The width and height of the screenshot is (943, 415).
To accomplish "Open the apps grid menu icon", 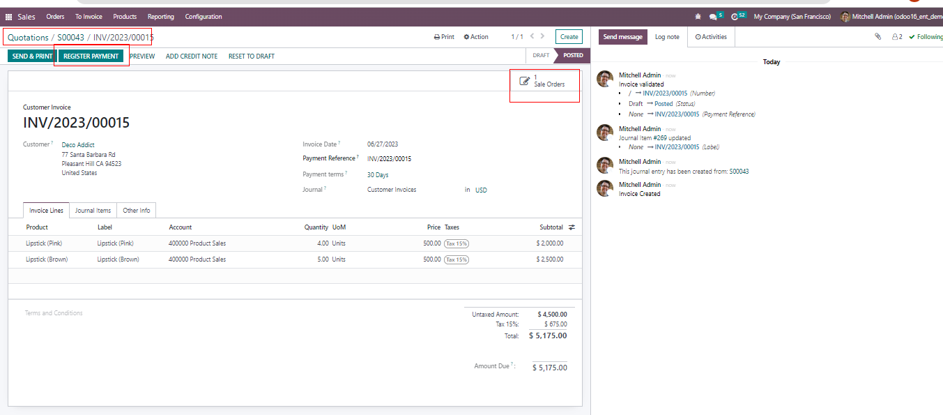I will [x=9, y=17].
